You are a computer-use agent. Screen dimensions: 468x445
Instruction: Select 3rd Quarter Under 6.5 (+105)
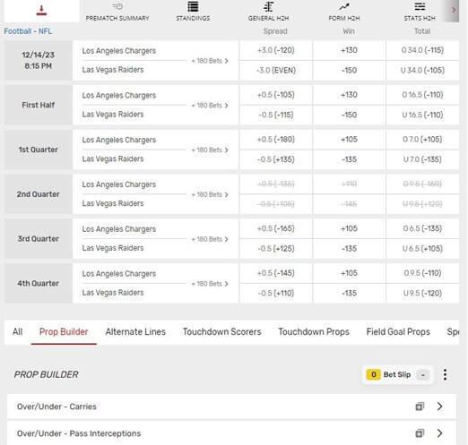(422, 249)
